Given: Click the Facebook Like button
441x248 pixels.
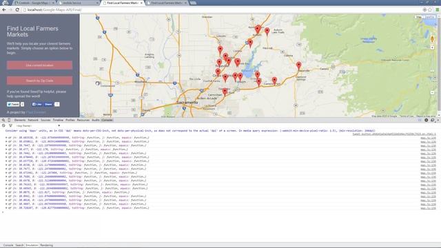Looking at the screenshot, I should pyautogui.click(x=37, y=104).
